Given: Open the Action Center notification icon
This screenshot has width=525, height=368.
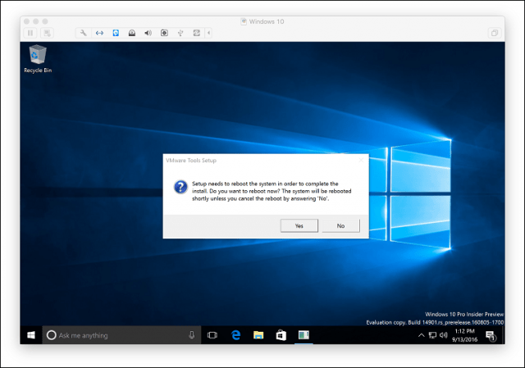Looking at the screenshot, I should click(x=491, y=335).
